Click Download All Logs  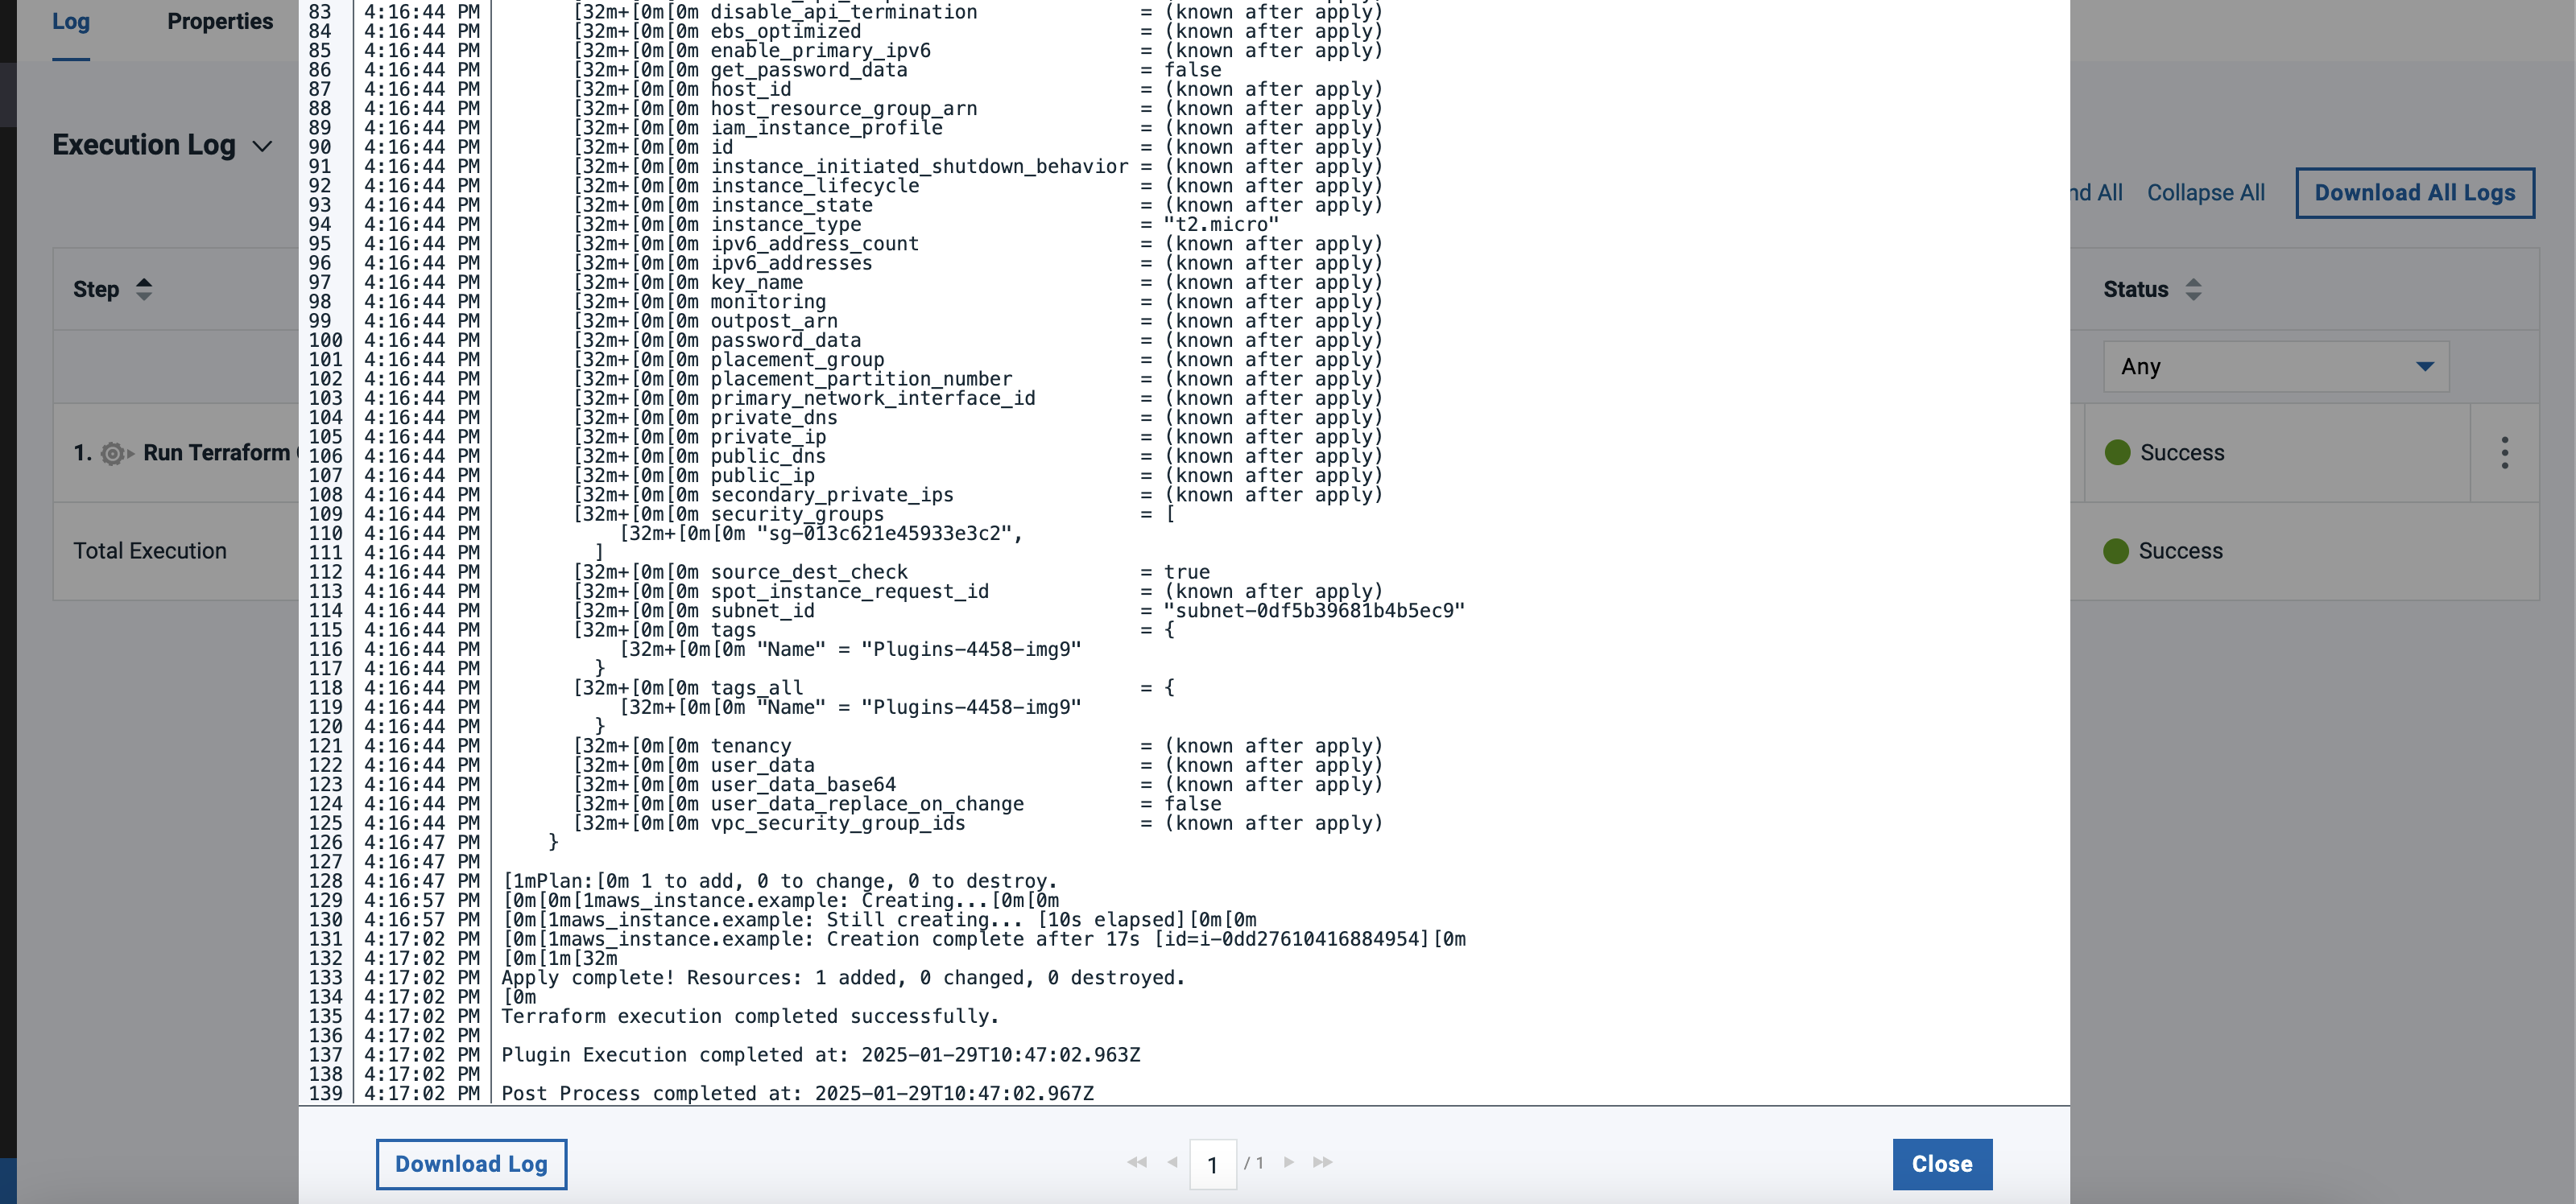[x=2414, y=193]
